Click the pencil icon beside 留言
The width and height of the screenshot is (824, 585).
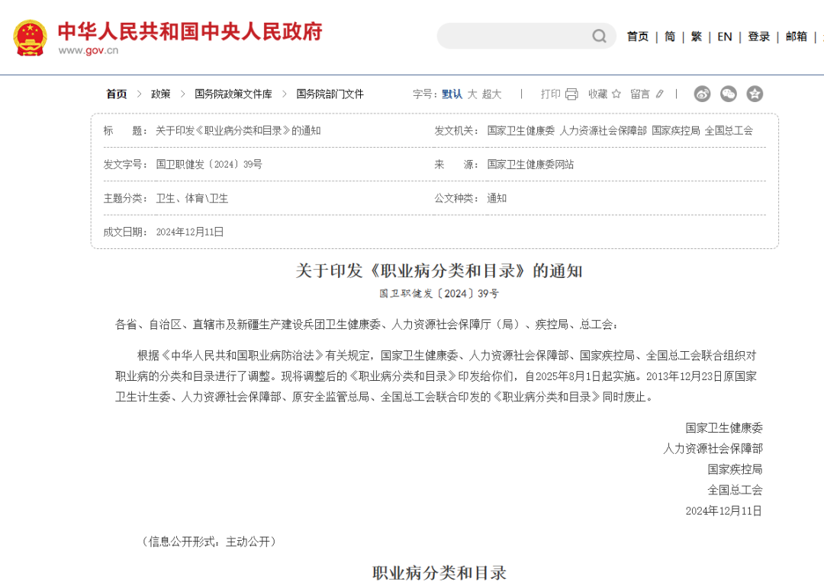click(659, 94)
